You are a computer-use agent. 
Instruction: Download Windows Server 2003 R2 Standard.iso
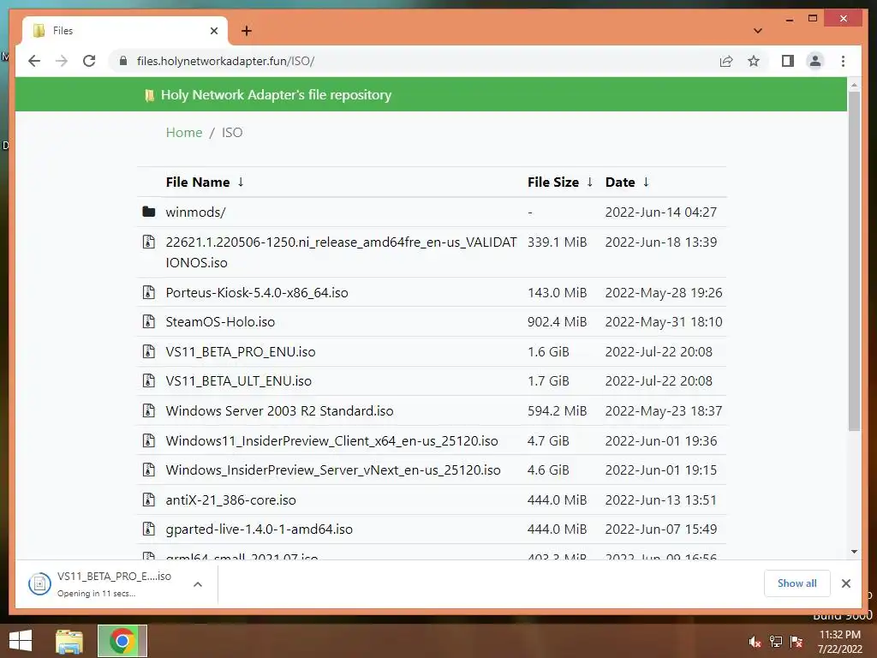tap(280, 410)
